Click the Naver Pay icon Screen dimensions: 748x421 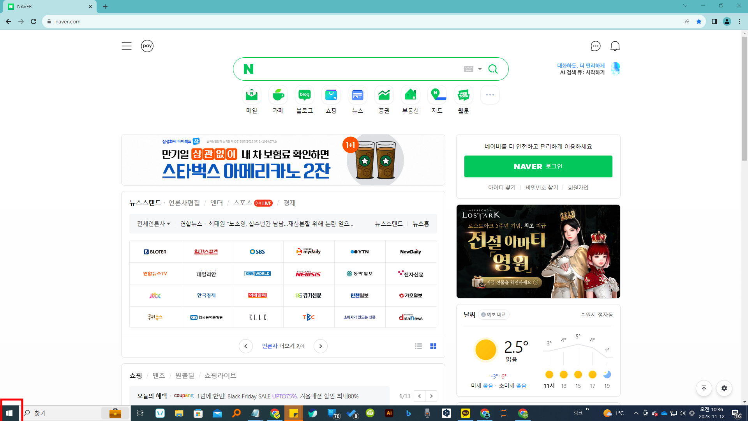coord(147,46)
